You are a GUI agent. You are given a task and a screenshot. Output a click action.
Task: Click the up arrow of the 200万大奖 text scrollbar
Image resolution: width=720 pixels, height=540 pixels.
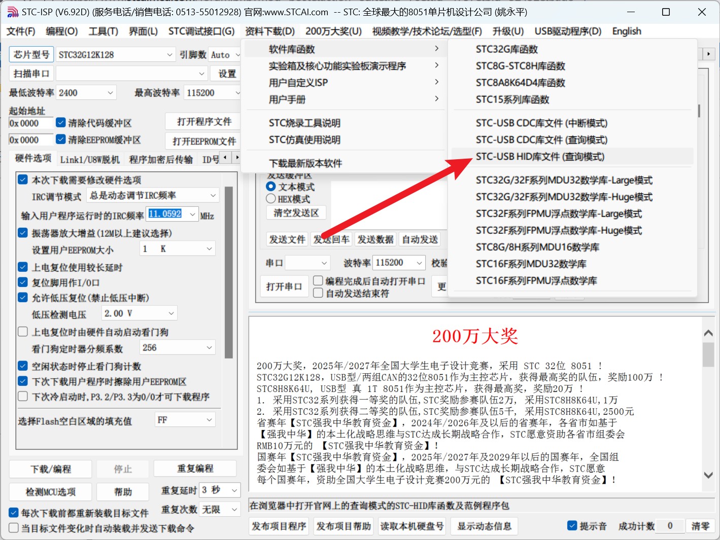[708, 333]
